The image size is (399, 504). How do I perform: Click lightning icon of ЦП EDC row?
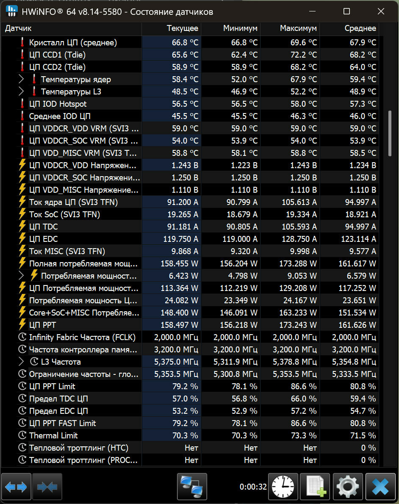pos(22,239)
